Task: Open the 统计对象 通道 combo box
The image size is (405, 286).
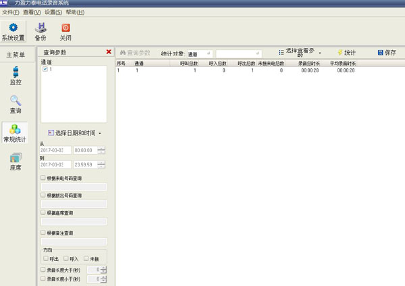Action: click(199, 53)
